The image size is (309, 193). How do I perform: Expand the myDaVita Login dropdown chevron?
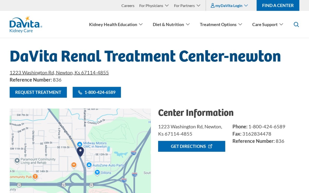pos(246,5)
